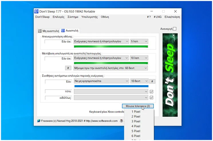
Task: Switch to the Αναστολή tab
Action: (70, 31)
